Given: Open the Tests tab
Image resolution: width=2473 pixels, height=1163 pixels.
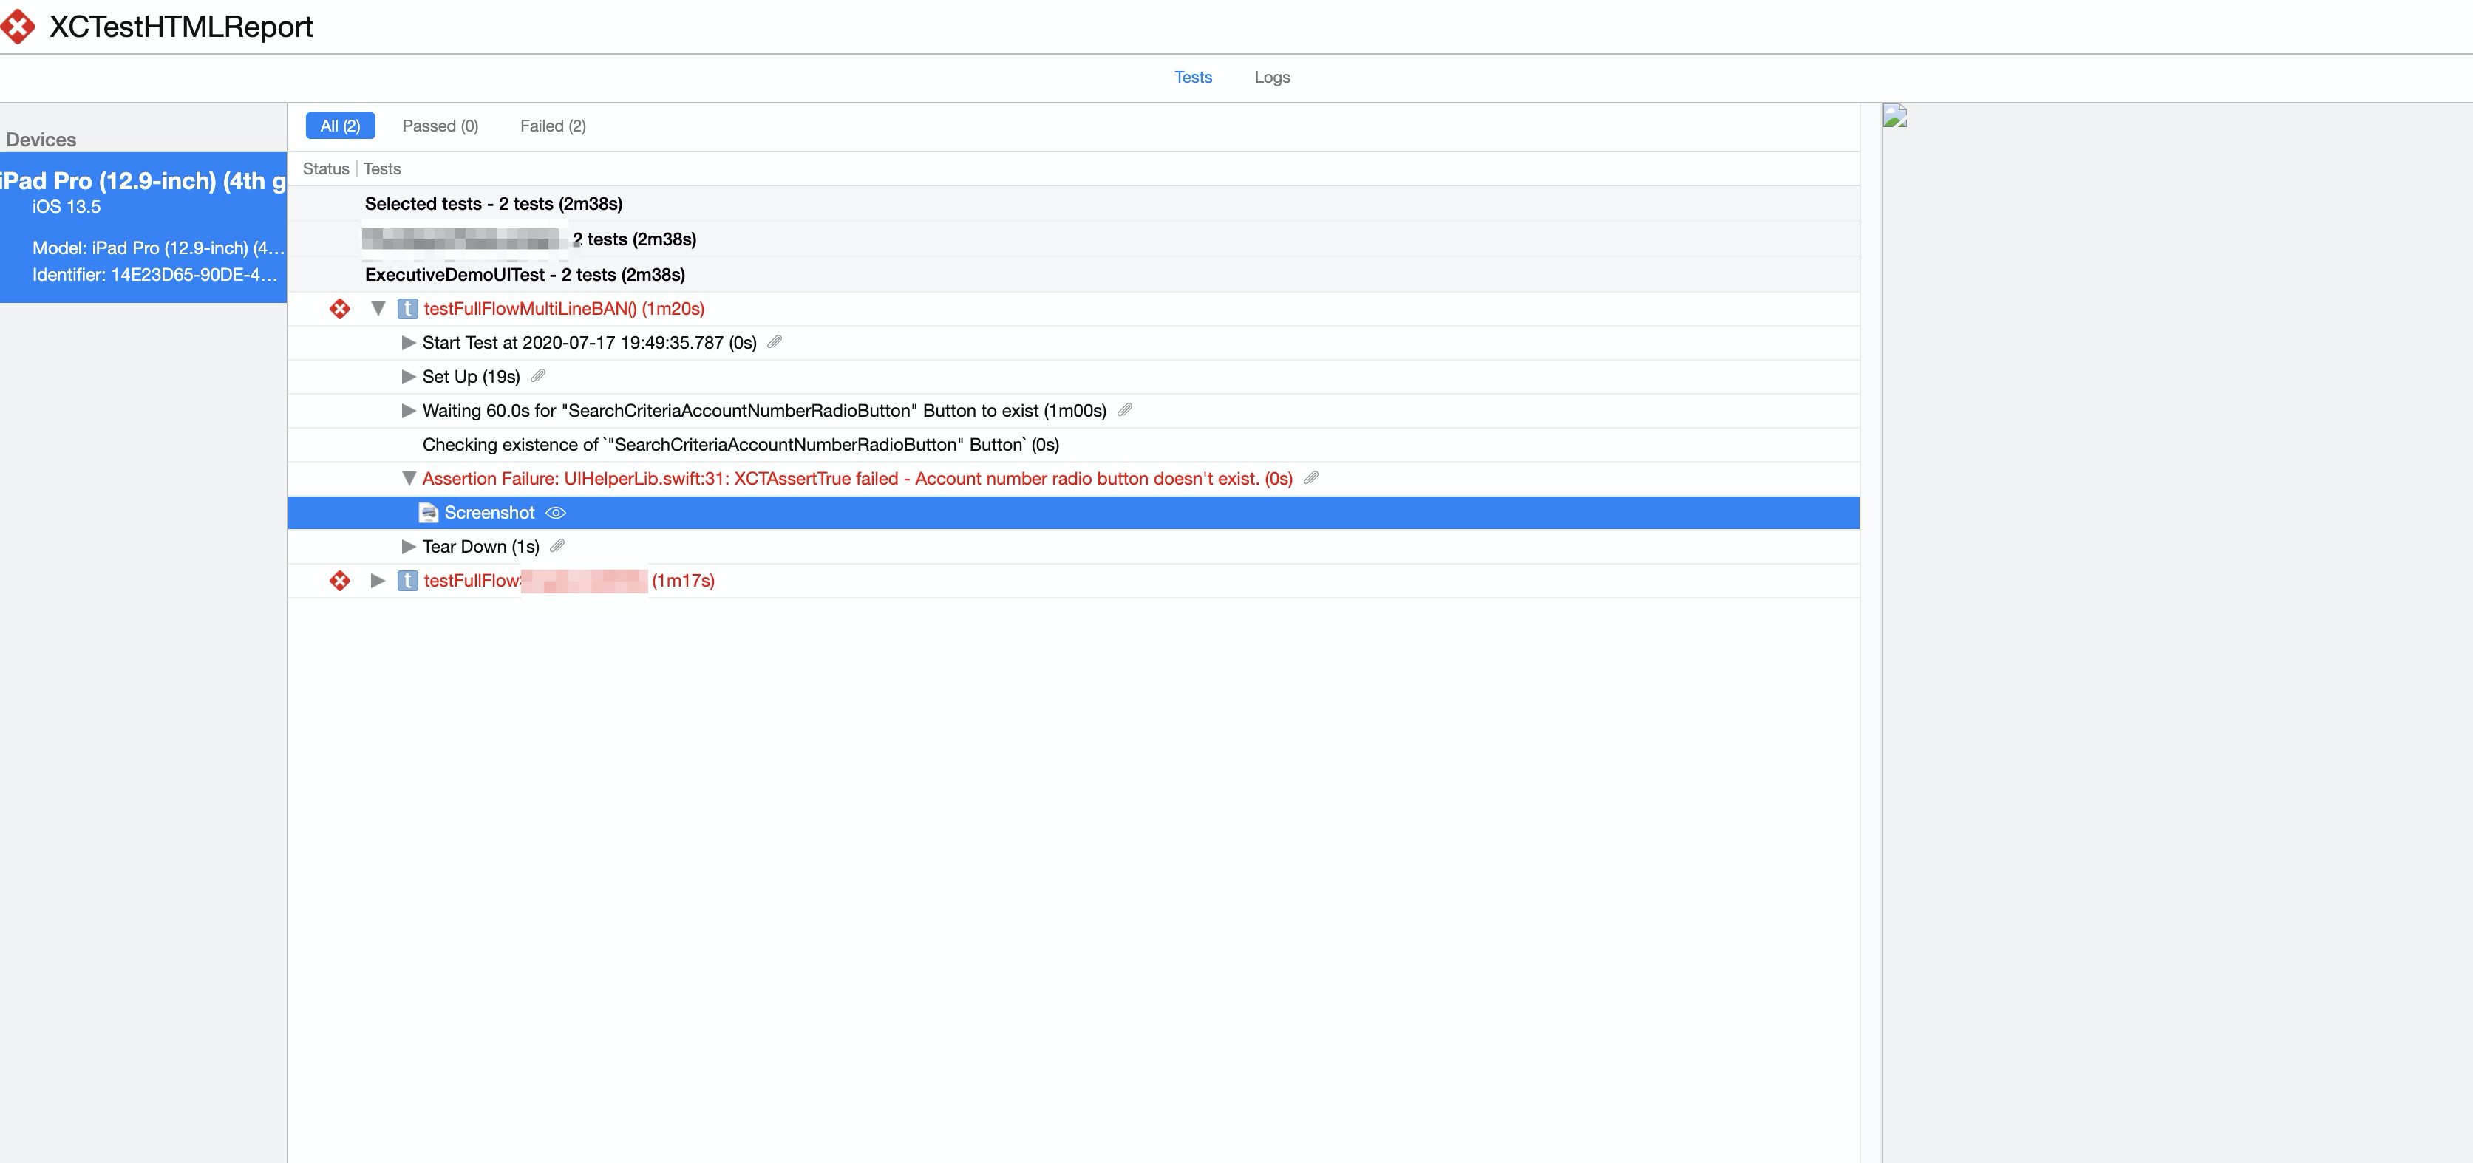Looking at the screenshot, I should [x=1192, y=77].
